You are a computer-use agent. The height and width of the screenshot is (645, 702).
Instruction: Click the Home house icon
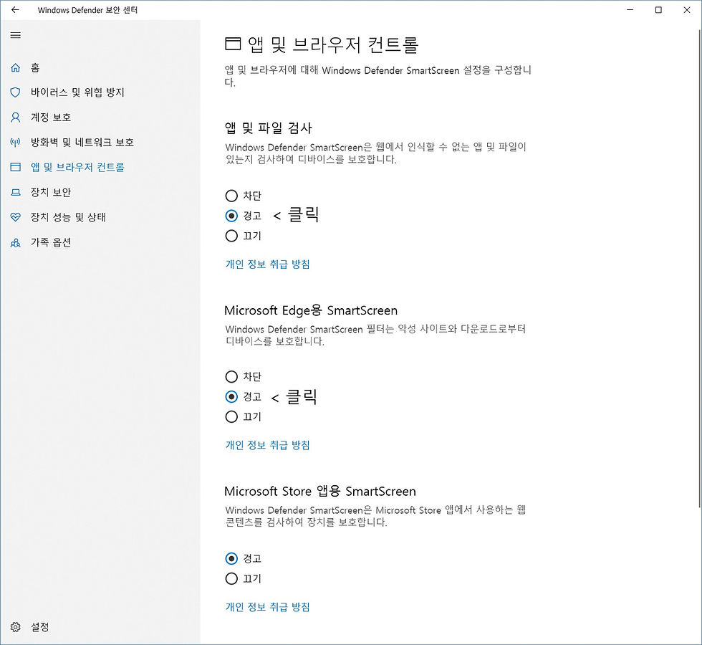(x=15, y=67)
